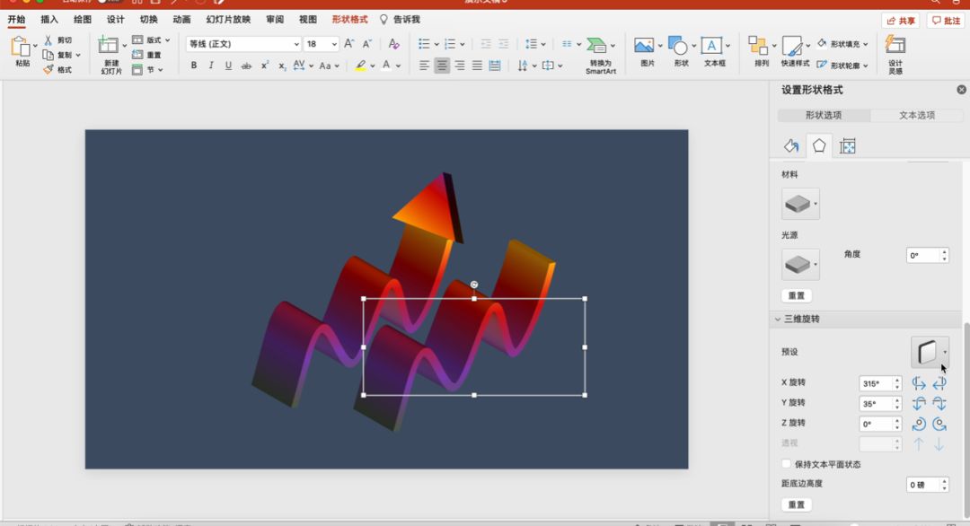
Task: Switch to 文本选项 (Text Options) tab
Action: tap(917, 115)
